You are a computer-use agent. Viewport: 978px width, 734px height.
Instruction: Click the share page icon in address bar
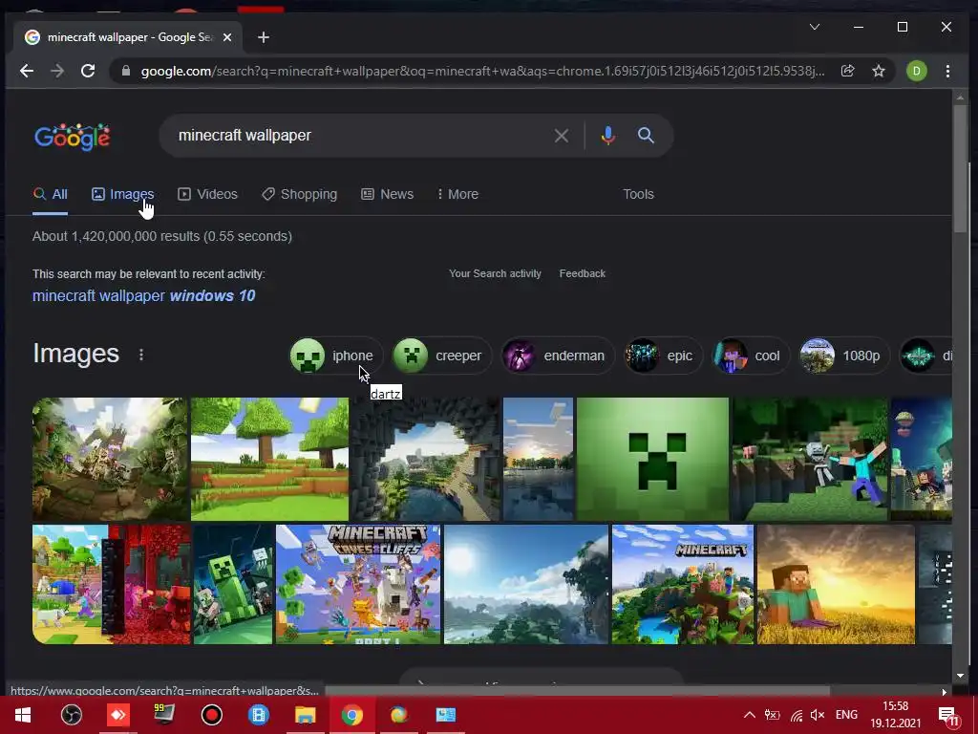pyautogui.click(x=847, y=71)
